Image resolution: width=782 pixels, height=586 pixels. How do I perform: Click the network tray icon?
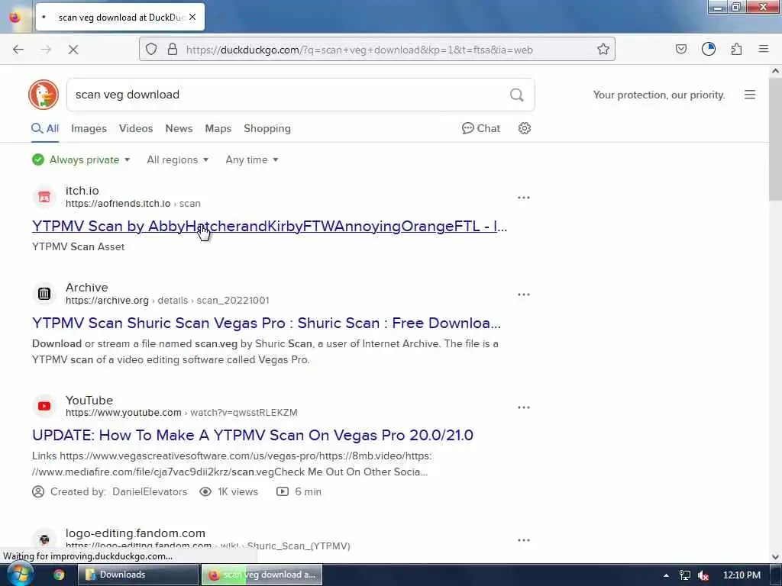click(685, 575)
